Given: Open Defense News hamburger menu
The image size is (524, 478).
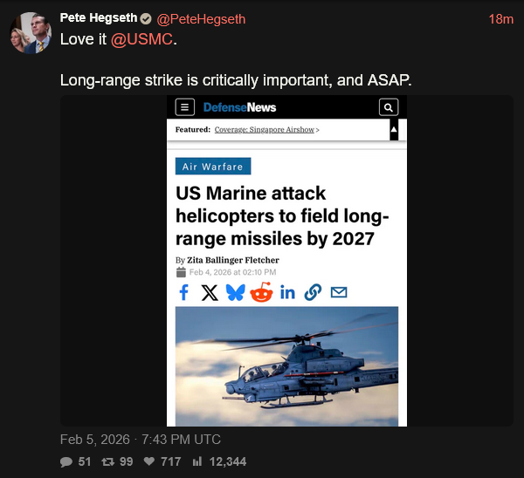Looking at the screenshot, I should click(x=184, y=107).
